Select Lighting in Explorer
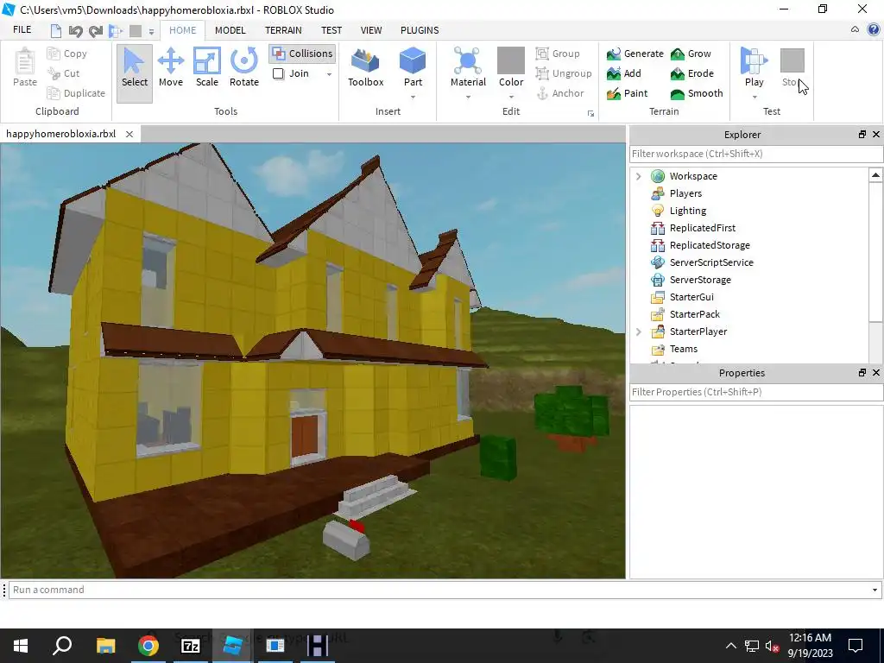Screen dimensions: 884x663 tap(688, 211)
